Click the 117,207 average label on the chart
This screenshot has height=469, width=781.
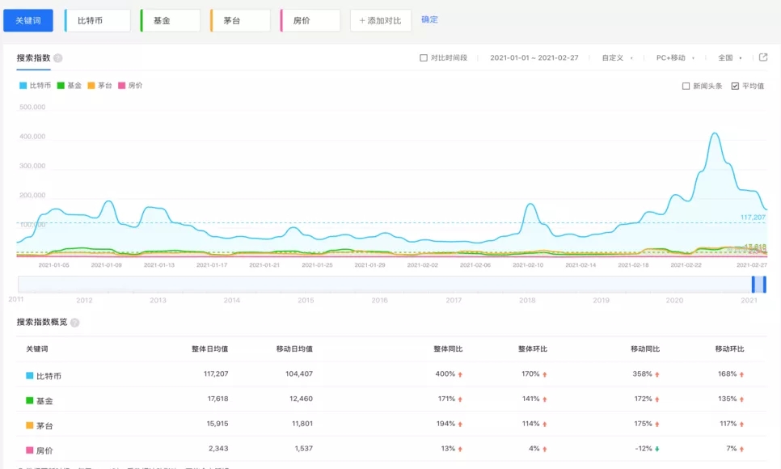click(x=753, y=218)
